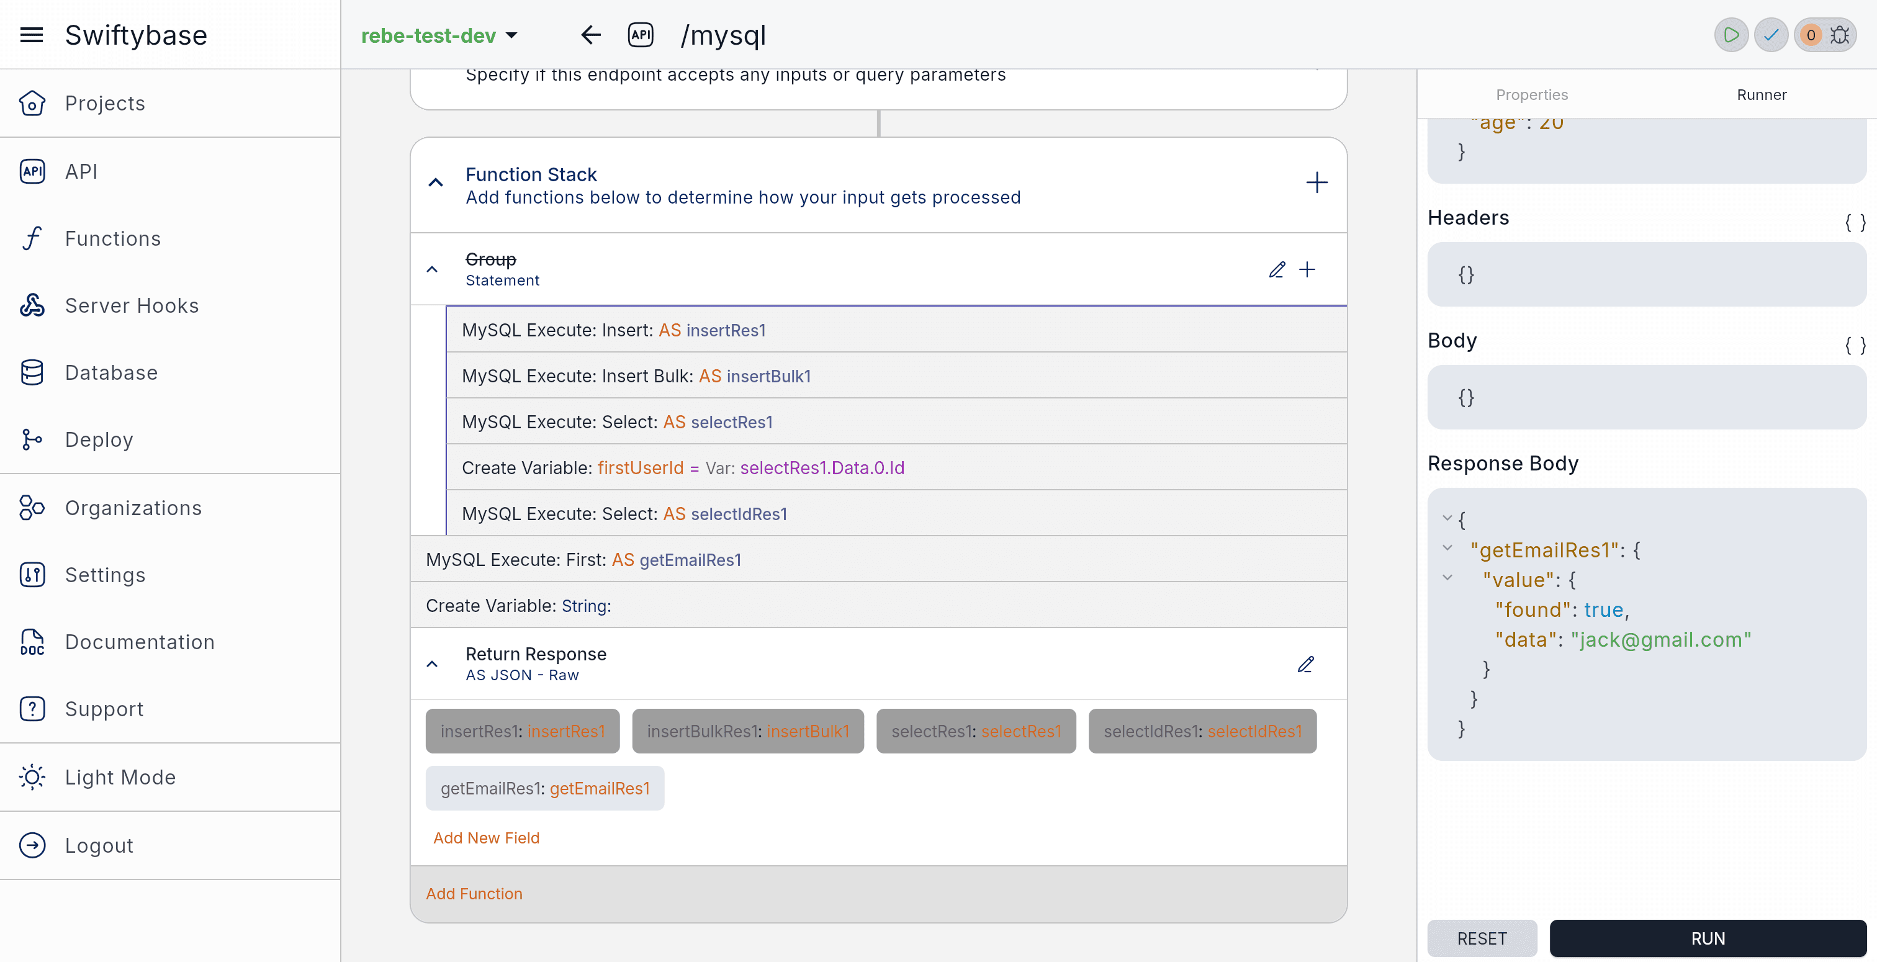Add a function with Function Stack plus
The height and width of the screenshot is (962, 1877).
[1317, 182]
